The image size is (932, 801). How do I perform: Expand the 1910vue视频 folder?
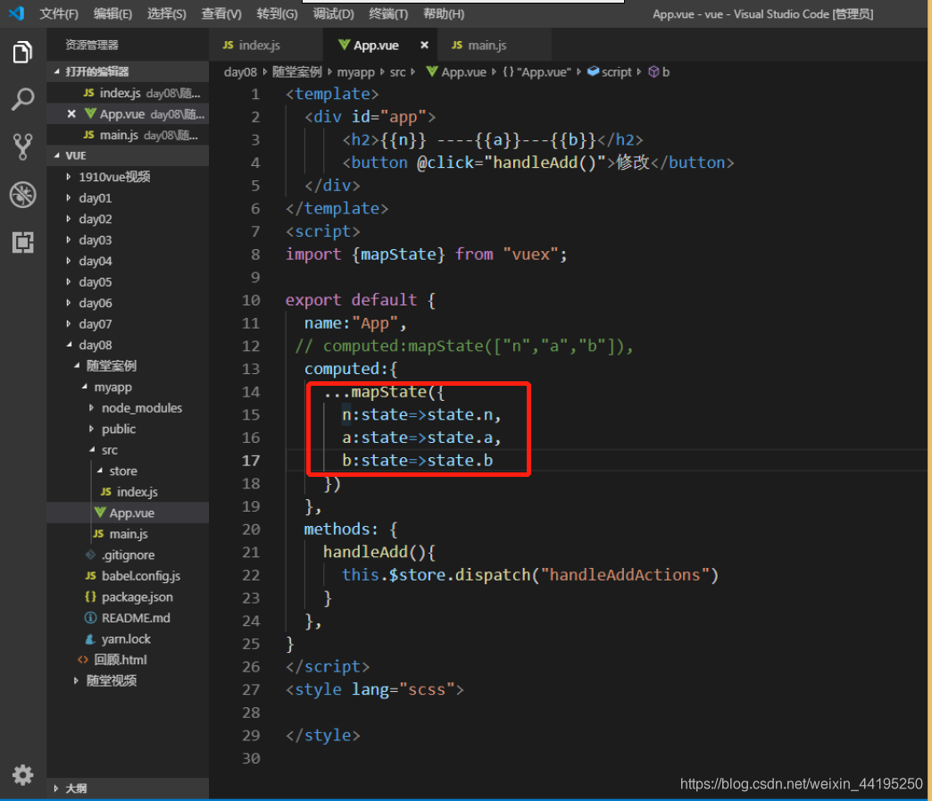click(128, 177)
